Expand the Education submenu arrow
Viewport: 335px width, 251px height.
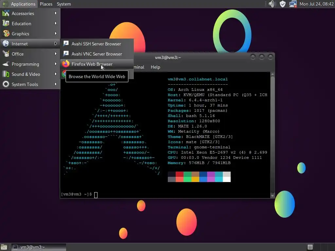point(56,23)
